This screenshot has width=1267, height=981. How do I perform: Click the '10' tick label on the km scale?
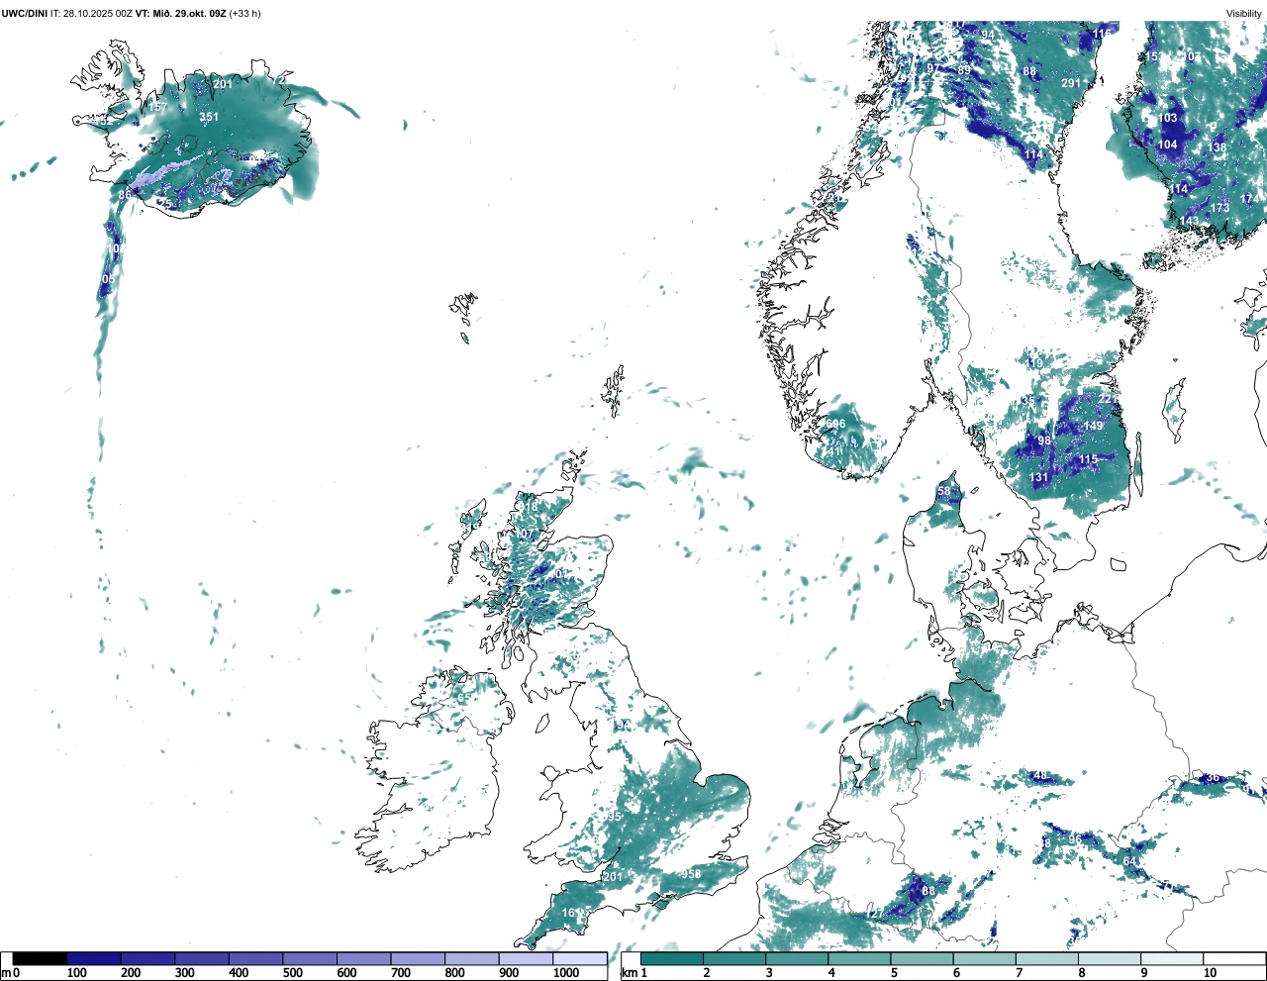click(1210, 973)
